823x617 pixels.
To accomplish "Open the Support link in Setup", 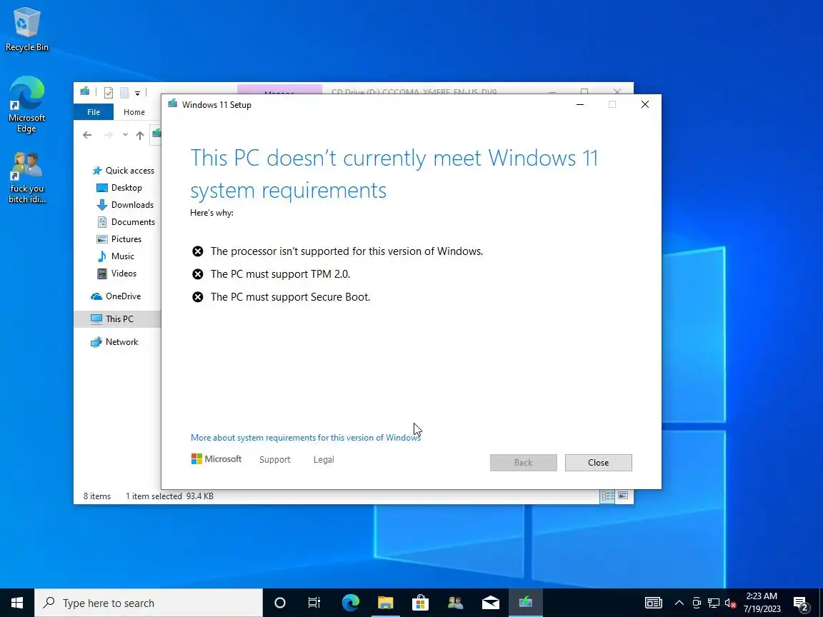I will (x=274, y=460).
